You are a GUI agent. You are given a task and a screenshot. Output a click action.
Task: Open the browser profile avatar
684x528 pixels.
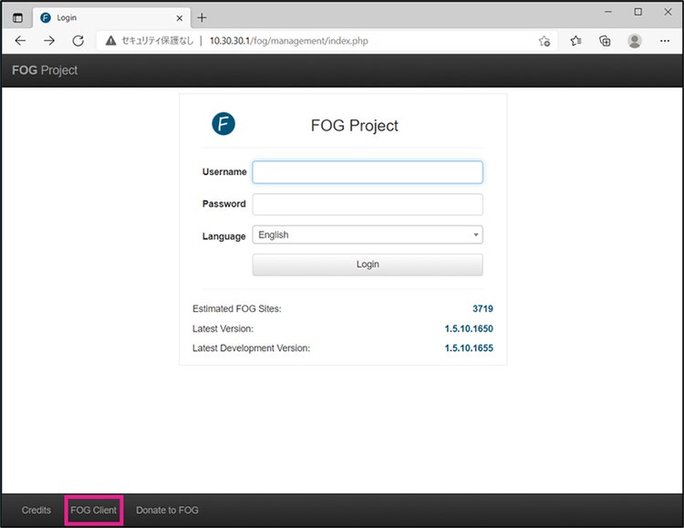click(634, 41)
